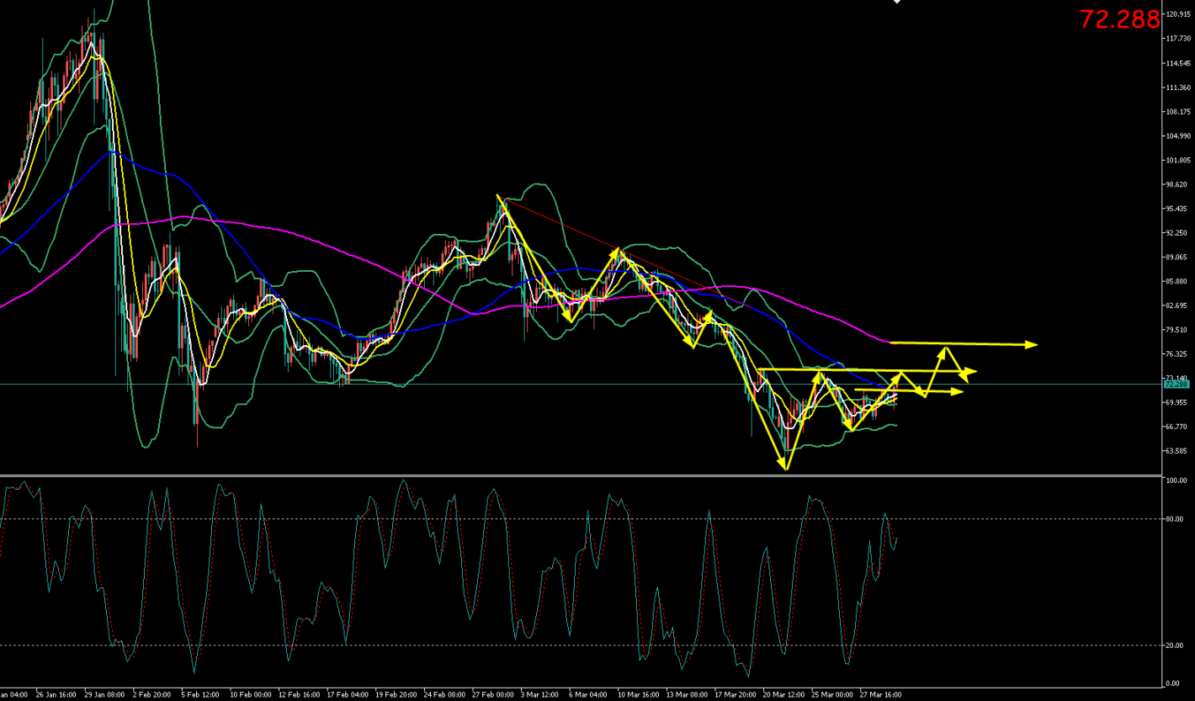The width and height of the screenshot is (1195, 701).
Task: Click the large red 72.288 price label
Action: (1118, 19)
